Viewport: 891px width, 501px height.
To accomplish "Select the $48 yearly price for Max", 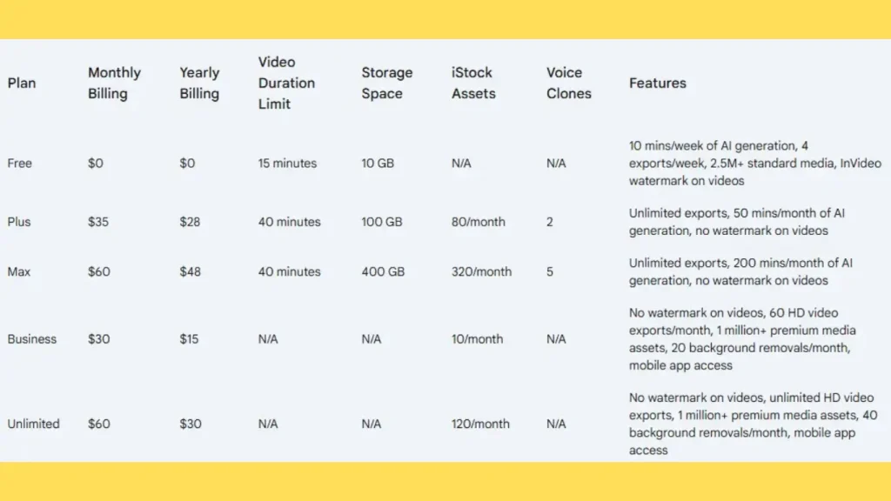I will click(x=191, y=272).
